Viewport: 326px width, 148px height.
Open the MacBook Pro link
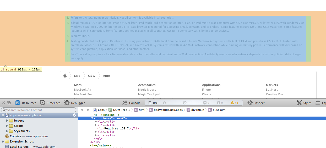83,94
